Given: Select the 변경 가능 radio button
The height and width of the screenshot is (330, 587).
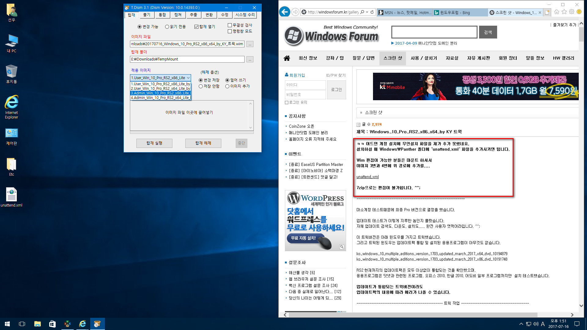Looking at the screenshot, I should 148,27.
